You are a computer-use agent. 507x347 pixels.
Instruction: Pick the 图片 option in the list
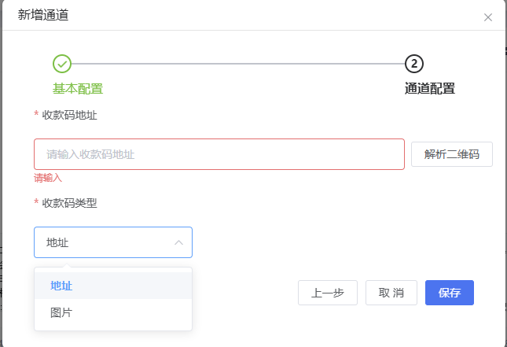(61, 312)
